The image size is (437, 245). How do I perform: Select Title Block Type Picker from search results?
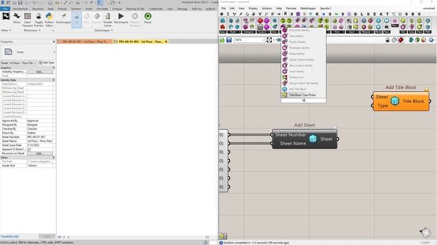click(x=303, y=95)
